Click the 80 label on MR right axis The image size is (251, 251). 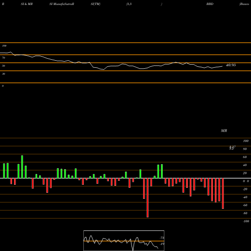tap(245, 149)
